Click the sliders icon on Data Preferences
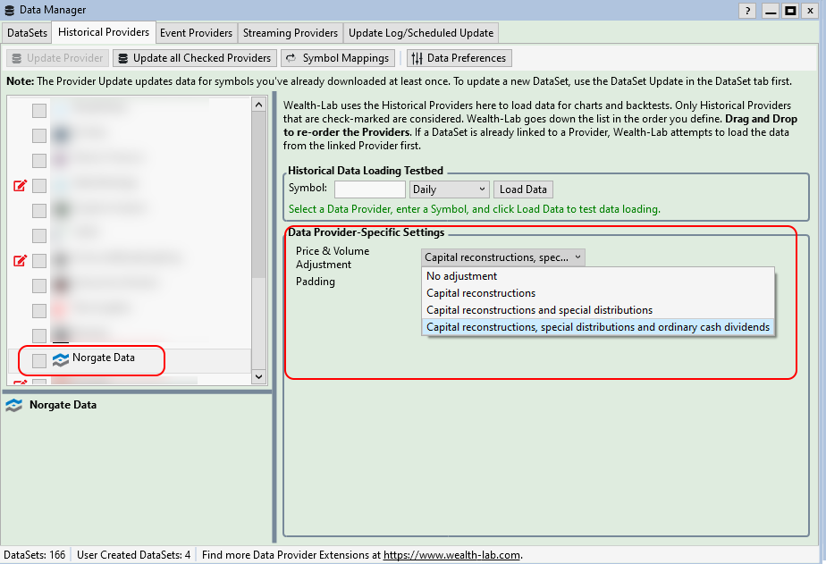826x564 pixels. click(x=417, y=58)
